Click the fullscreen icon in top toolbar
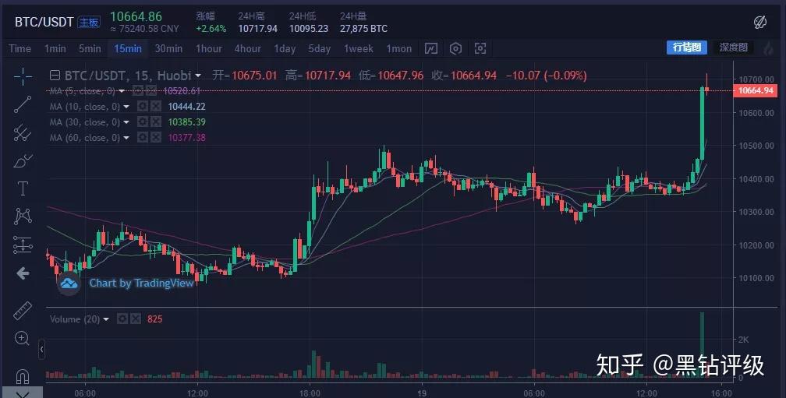Screen dimensions: 786x398 [480, 48]
